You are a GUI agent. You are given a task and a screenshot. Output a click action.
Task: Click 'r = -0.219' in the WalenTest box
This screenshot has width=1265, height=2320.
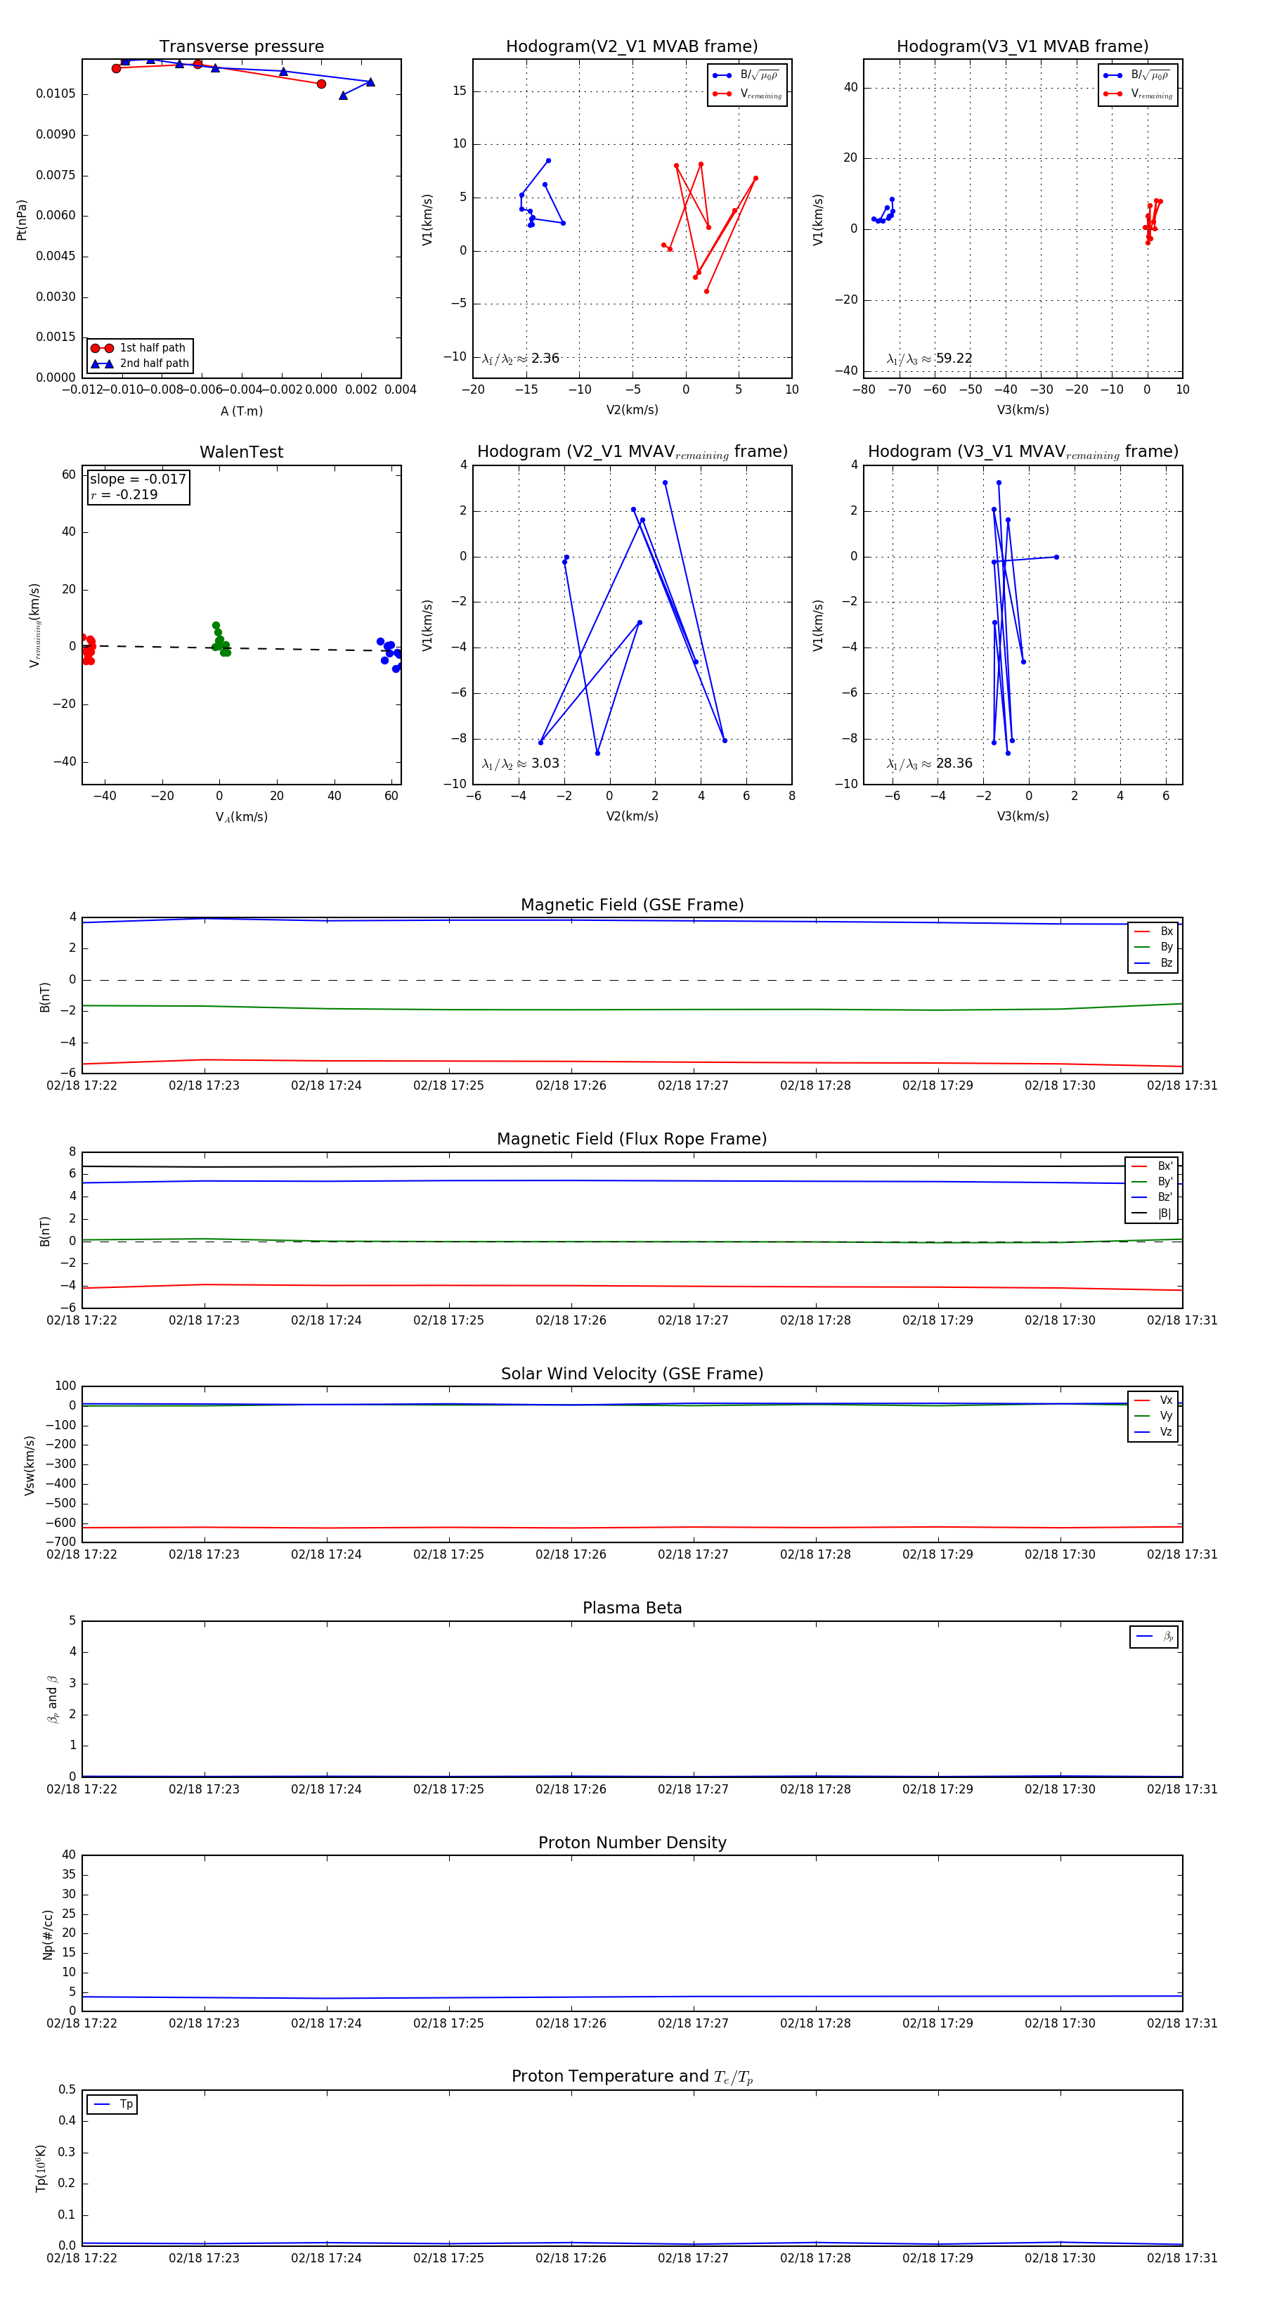pos(124,494)
